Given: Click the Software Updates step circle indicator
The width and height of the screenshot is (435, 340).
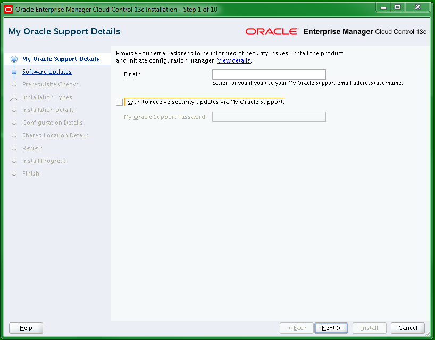Looking at the screenshot, I should pyautogui.click(x=14, y=72).
